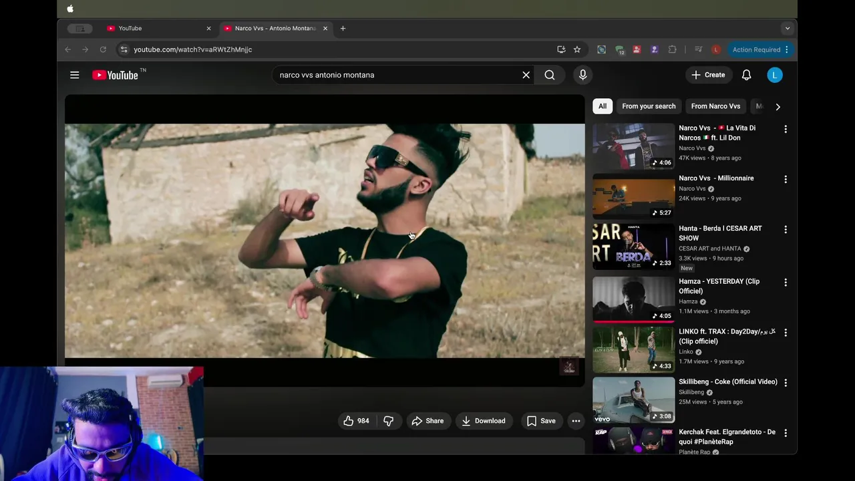Click the purple user extension icon

point(655,49)
